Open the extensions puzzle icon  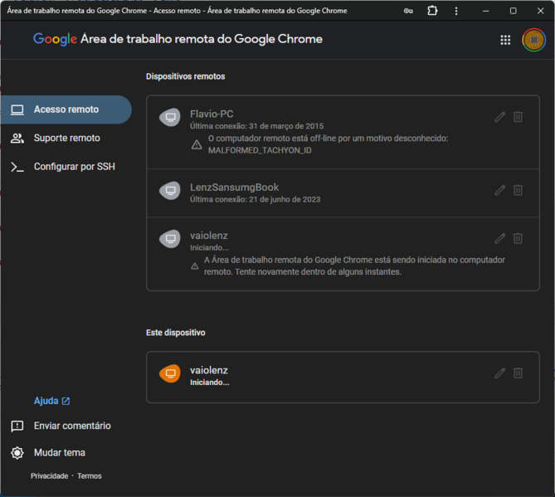(432, 11)
